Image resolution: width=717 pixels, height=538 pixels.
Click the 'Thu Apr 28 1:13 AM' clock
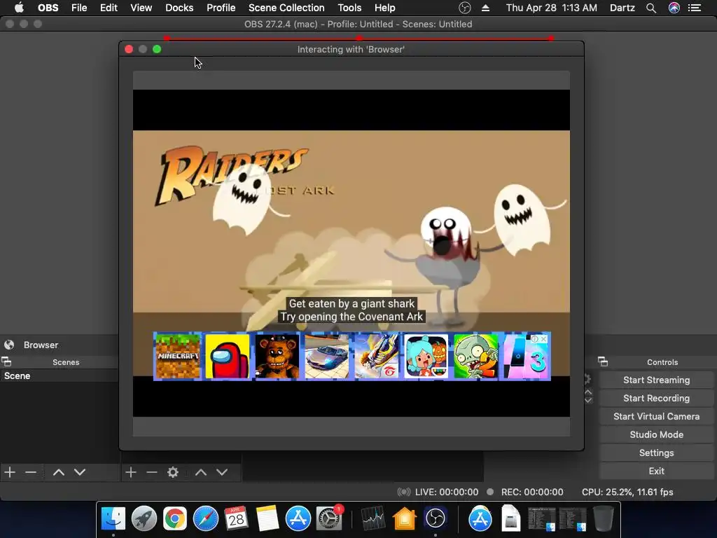coord(552,8)
